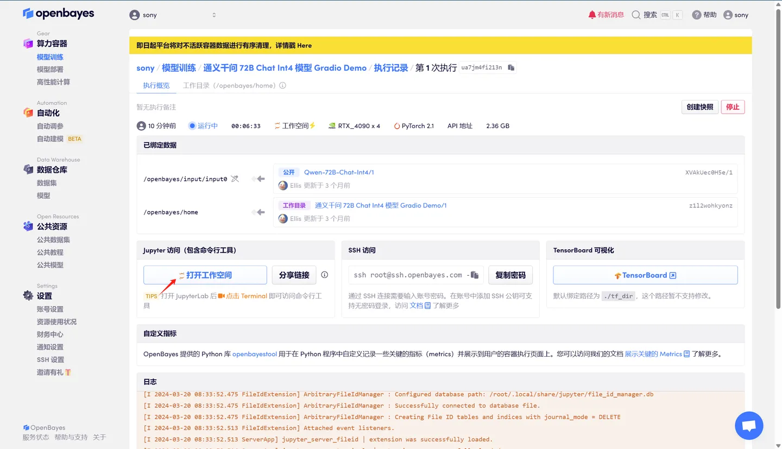Open the sony user profile menu at top right
The image size is (782, 449).
point(736,15)
